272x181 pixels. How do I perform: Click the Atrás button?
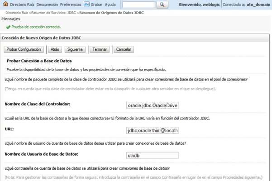pyautogui.click(x=55, y=49)
